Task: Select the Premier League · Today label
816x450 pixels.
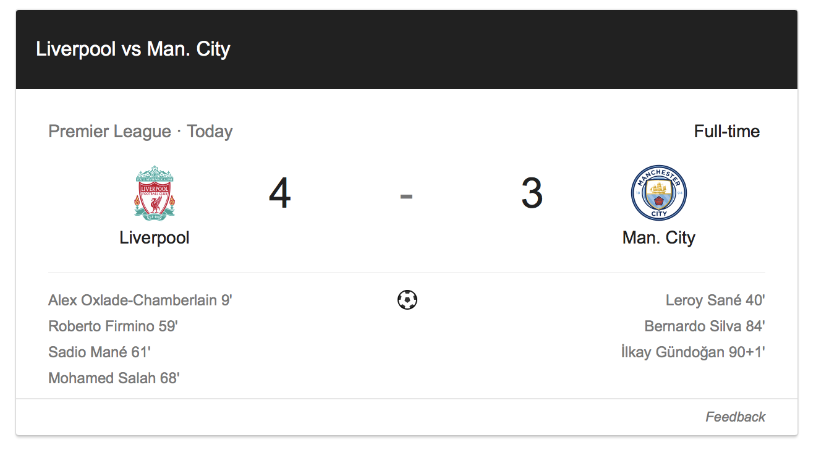Action: point(140,132)
